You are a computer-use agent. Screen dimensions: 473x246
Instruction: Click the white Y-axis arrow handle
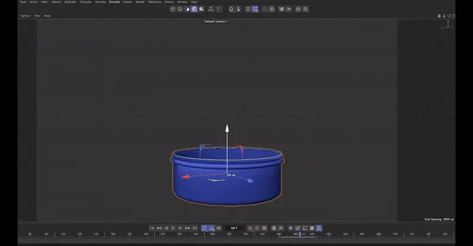227,128
